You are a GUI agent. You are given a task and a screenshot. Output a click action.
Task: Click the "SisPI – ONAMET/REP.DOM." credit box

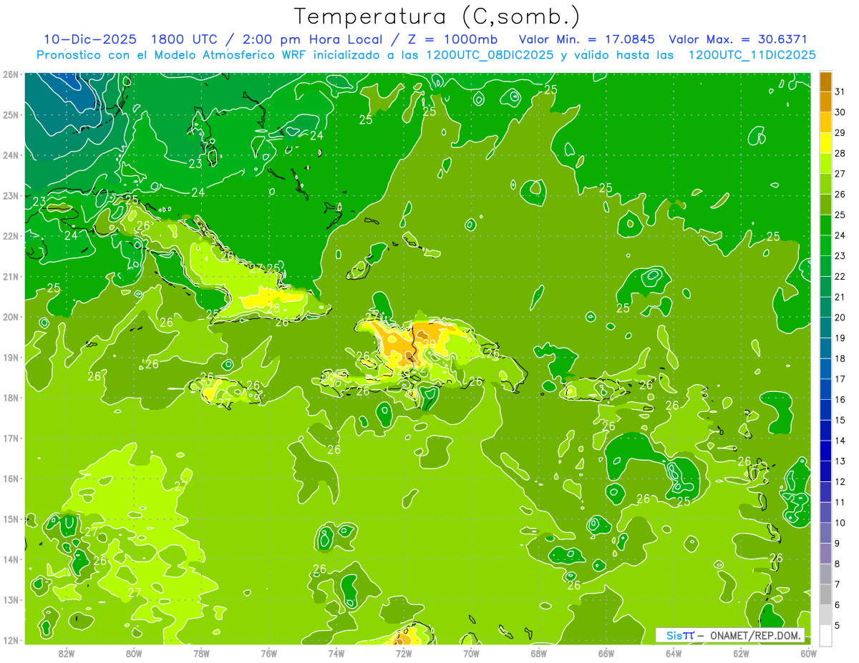pyautogui.click(x=730, y=635)
